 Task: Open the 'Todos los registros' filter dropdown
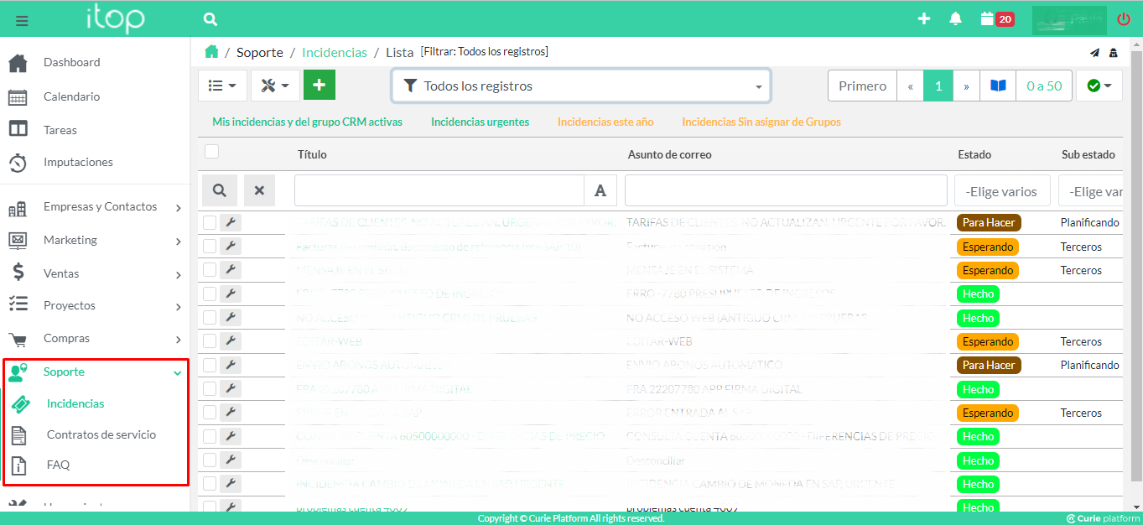pyautogui.click(x=580, y=86)
